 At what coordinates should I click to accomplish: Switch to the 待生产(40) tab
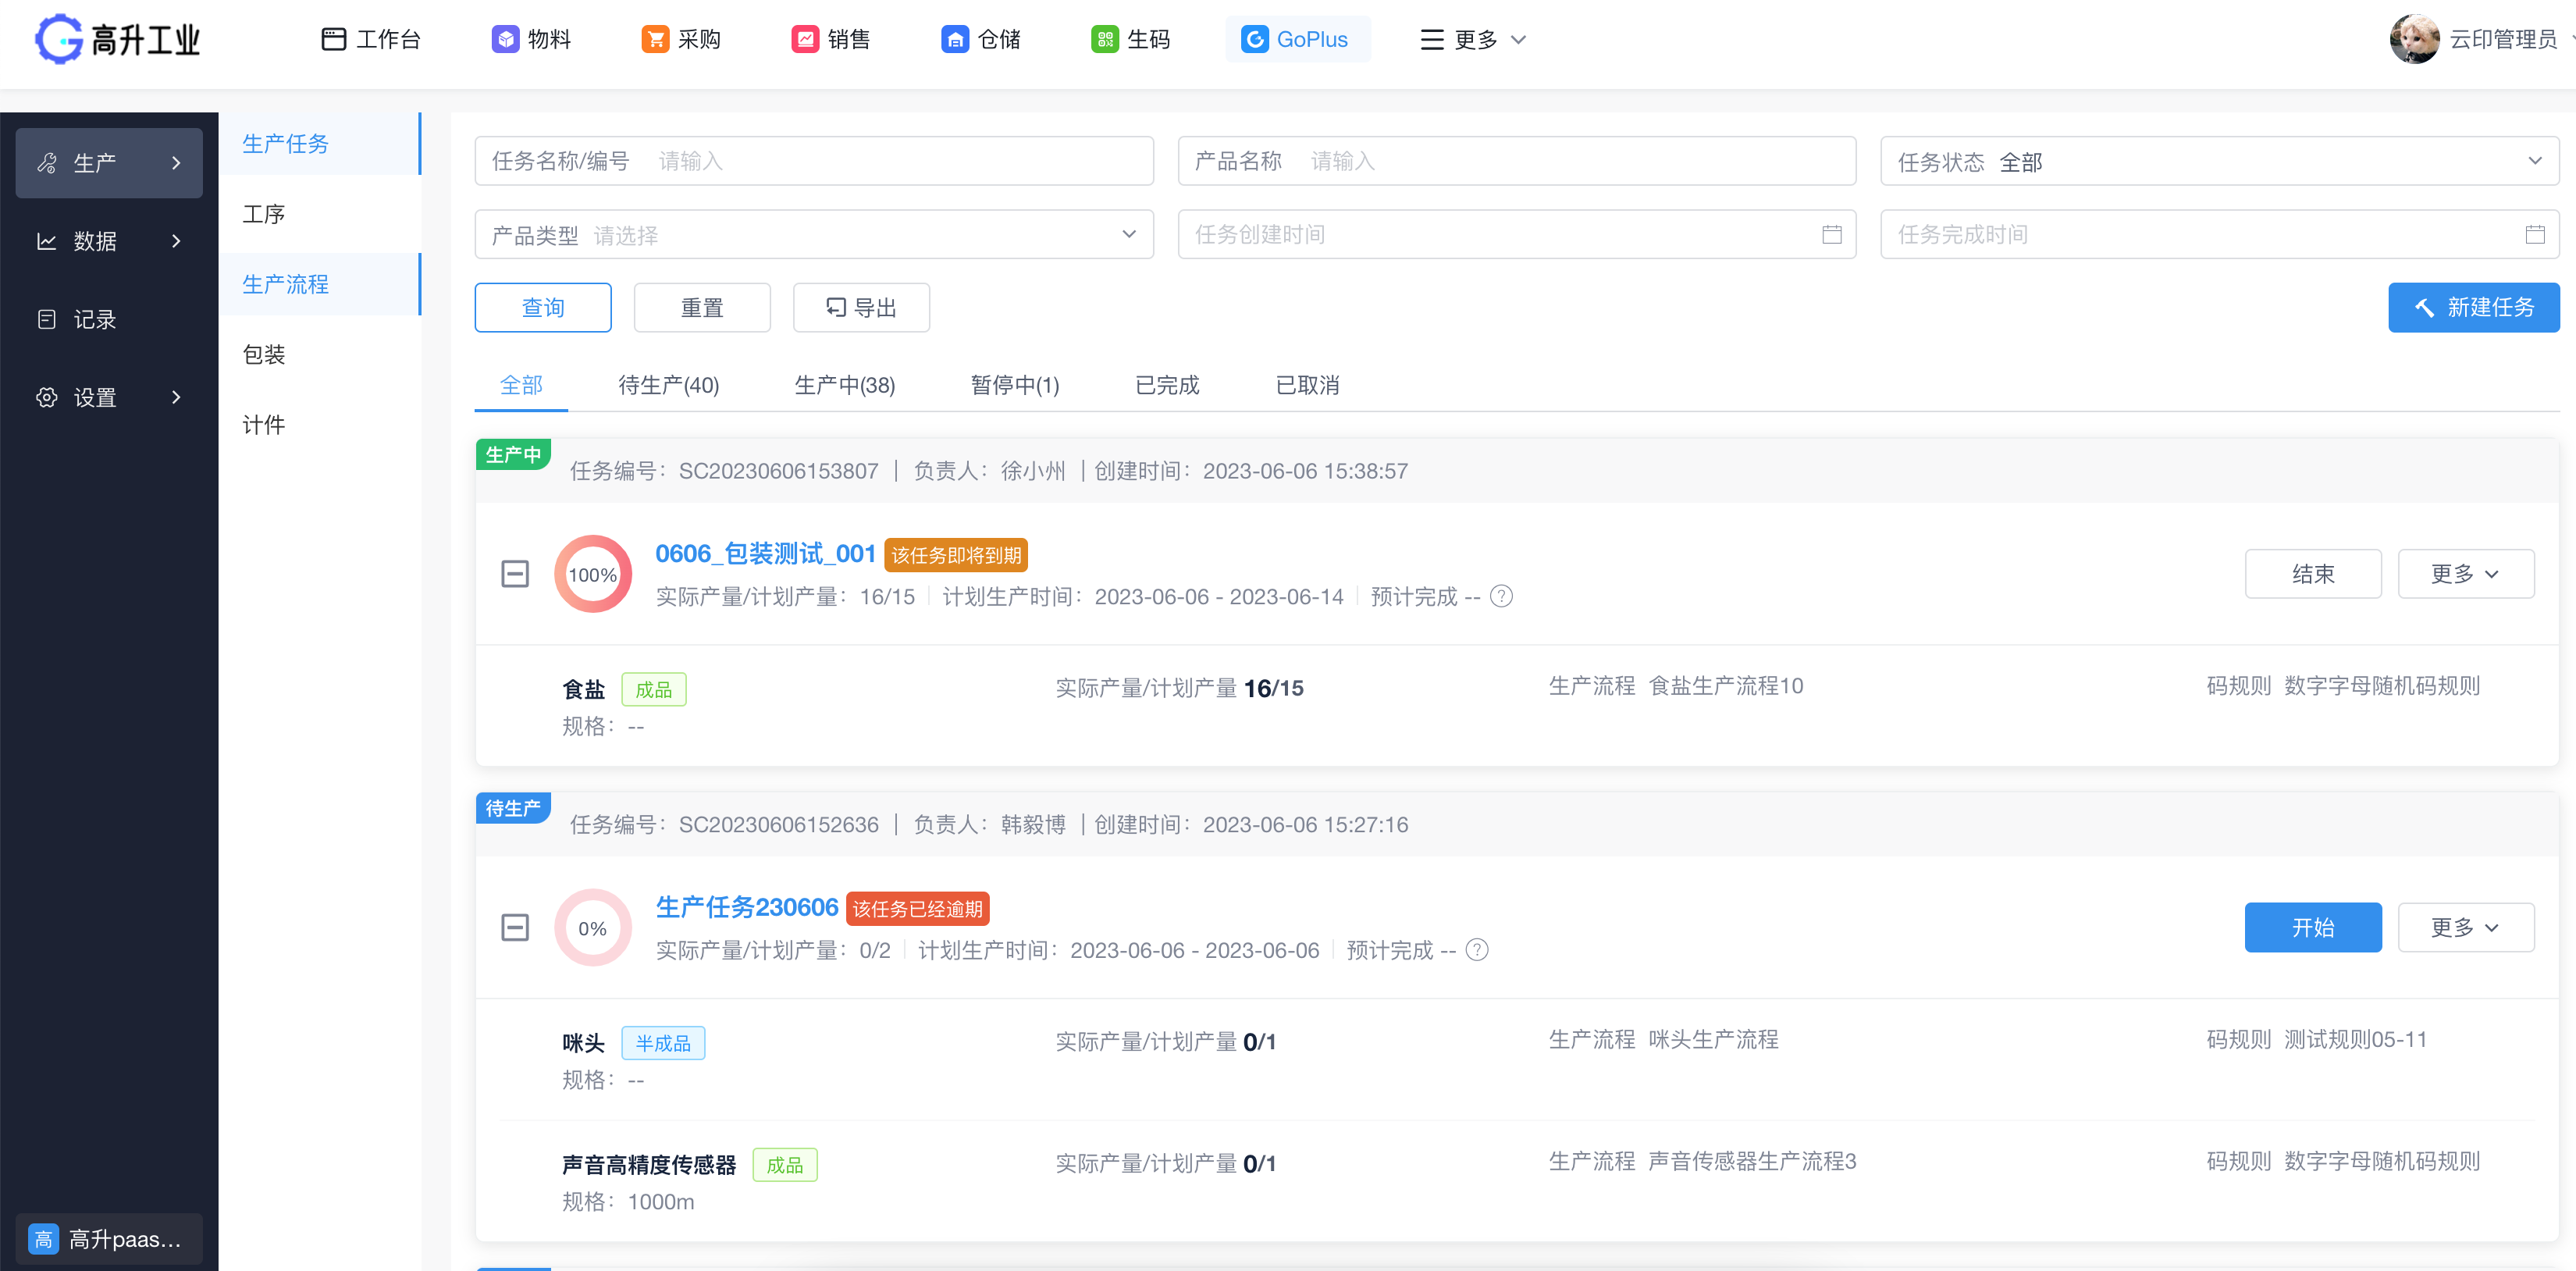pyautogui.click(x=668, y=385)
